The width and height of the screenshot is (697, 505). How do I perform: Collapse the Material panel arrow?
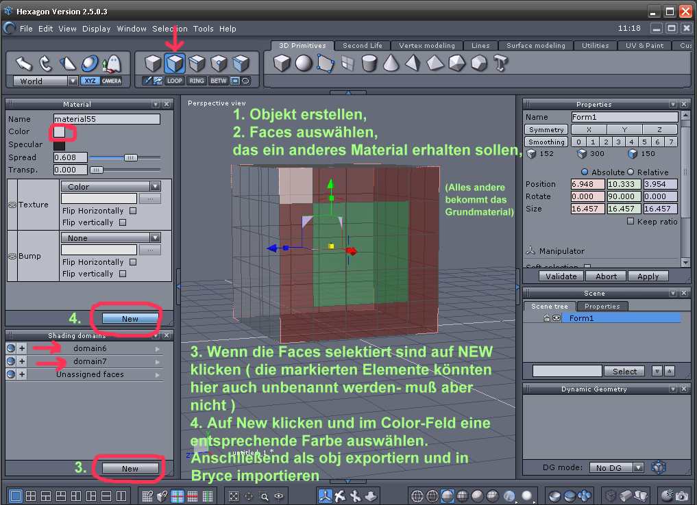point(156,104)
